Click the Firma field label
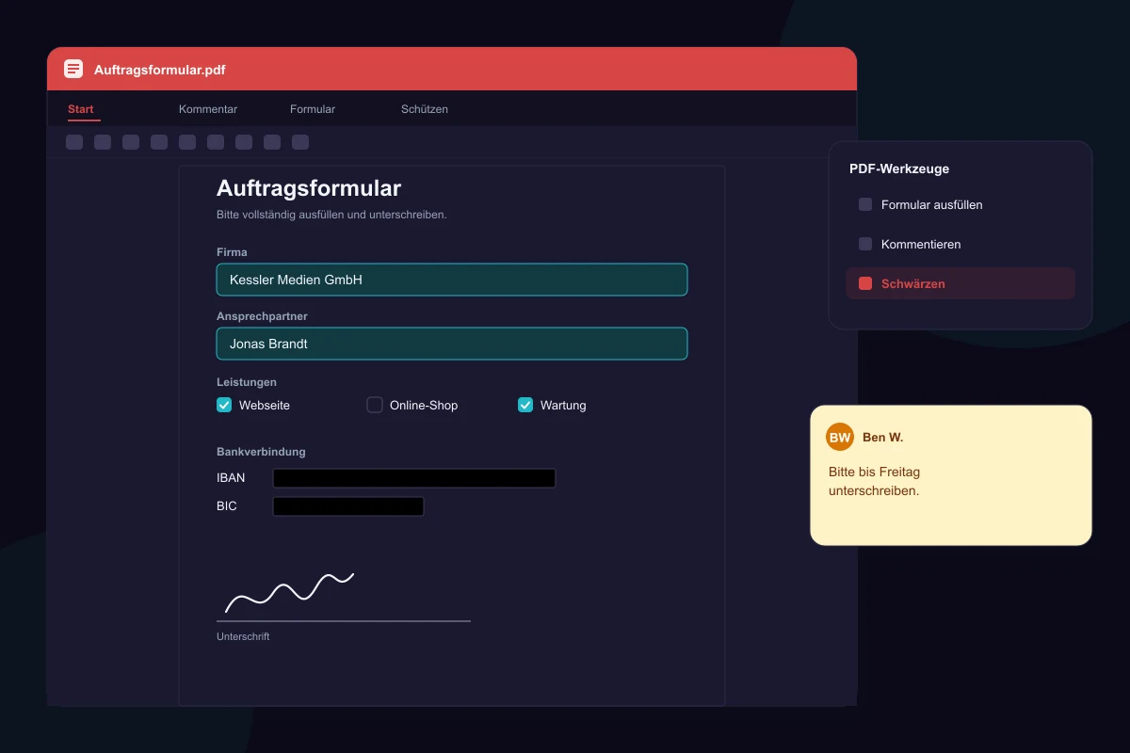The height and width of the screenshot is (753, 1130). pos(232,252)
